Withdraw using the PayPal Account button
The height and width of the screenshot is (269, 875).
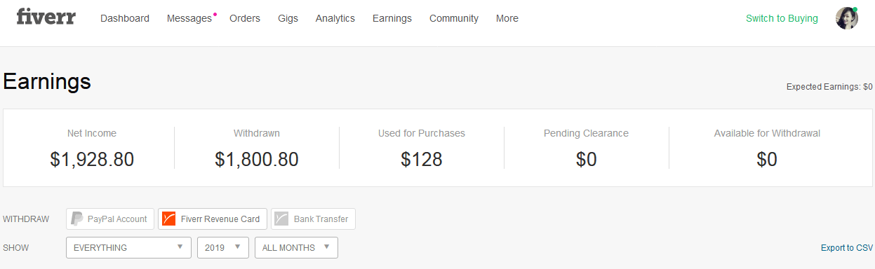pos(110,219)
